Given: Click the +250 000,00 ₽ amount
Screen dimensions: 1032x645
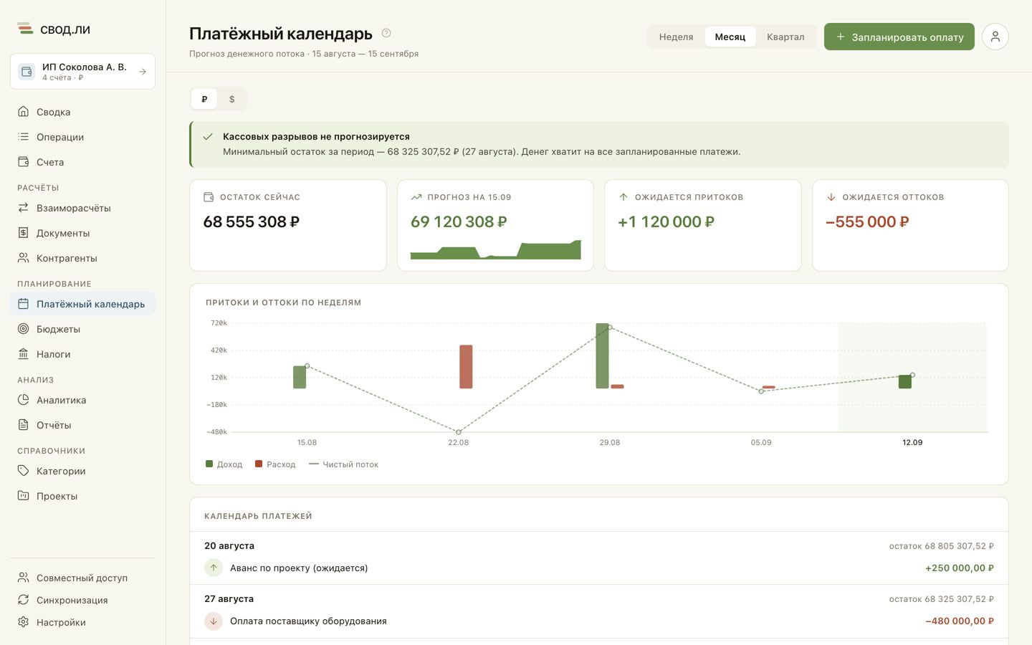Looking at the screenshot, I should (960, 568).
